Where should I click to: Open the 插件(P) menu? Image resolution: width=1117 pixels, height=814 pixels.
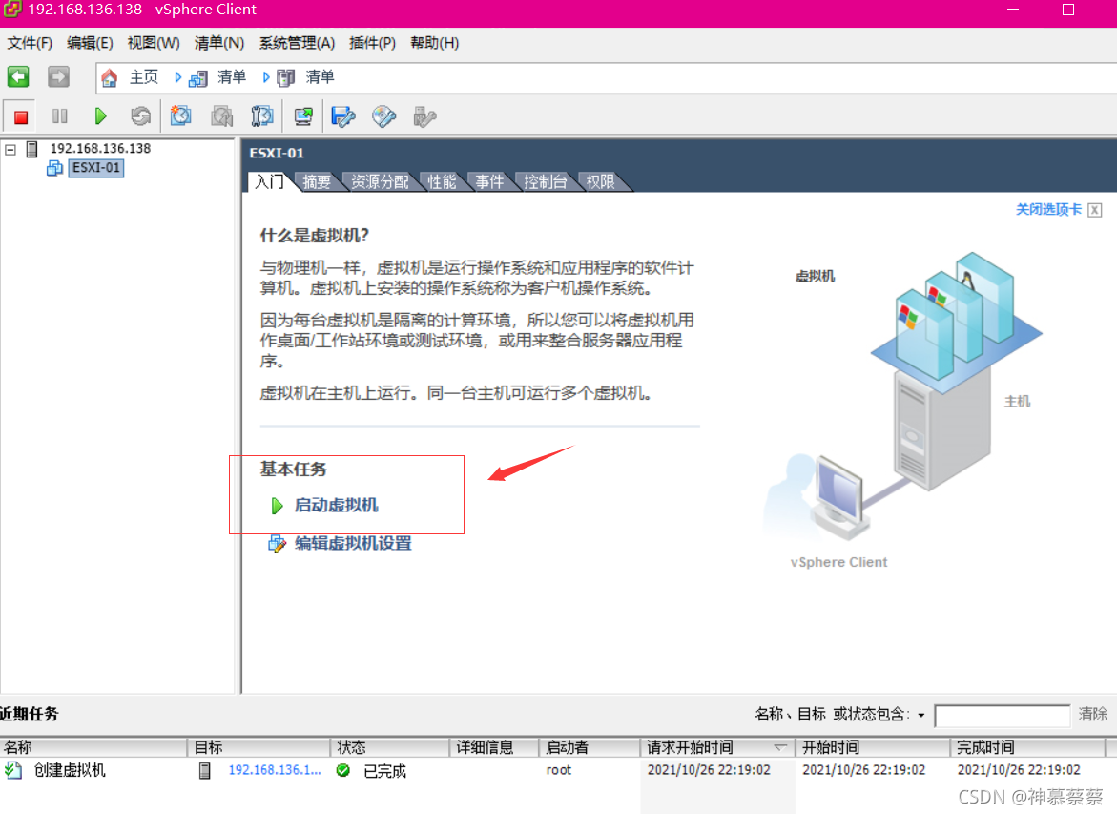tap(373, 44)
